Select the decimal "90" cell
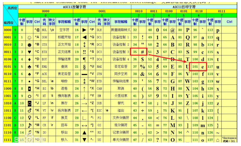 point(180,103)
